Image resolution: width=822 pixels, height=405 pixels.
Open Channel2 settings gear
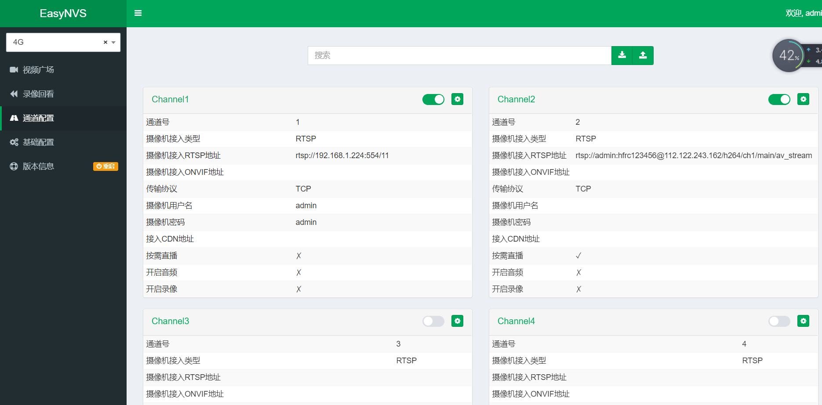coord(804,99)
